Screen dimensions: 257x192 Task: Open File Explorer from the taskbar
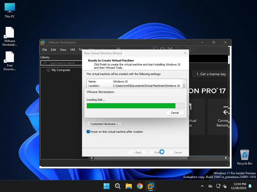click(x=129, y=186)
